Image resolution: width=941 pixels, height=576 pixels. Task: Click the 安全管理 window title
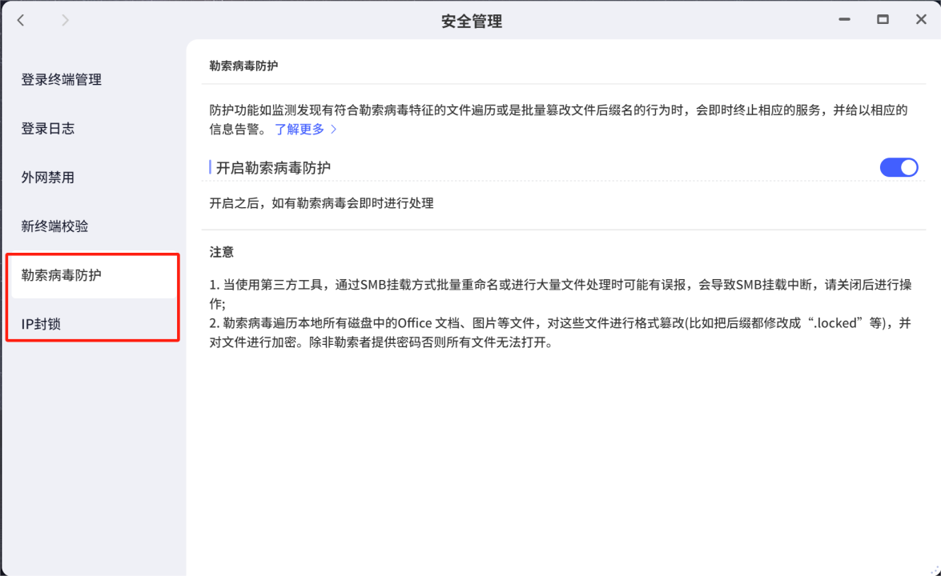[472, 22]
